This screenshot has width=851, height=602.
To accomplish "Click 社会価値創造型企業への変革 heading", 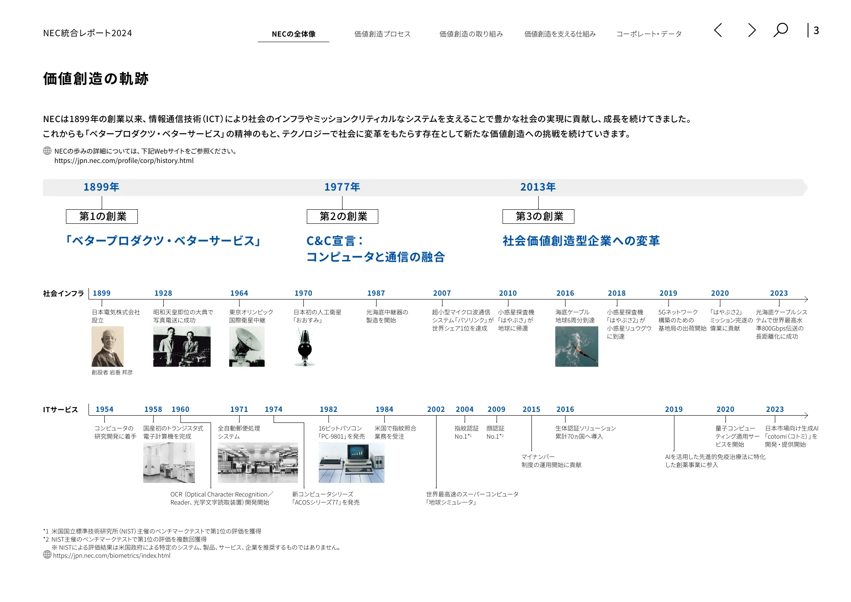I will coord(581,241).
